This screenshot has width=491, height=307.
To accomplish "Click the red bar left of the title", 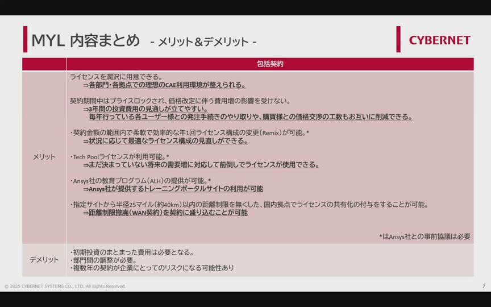I will [x=25, y=39].
